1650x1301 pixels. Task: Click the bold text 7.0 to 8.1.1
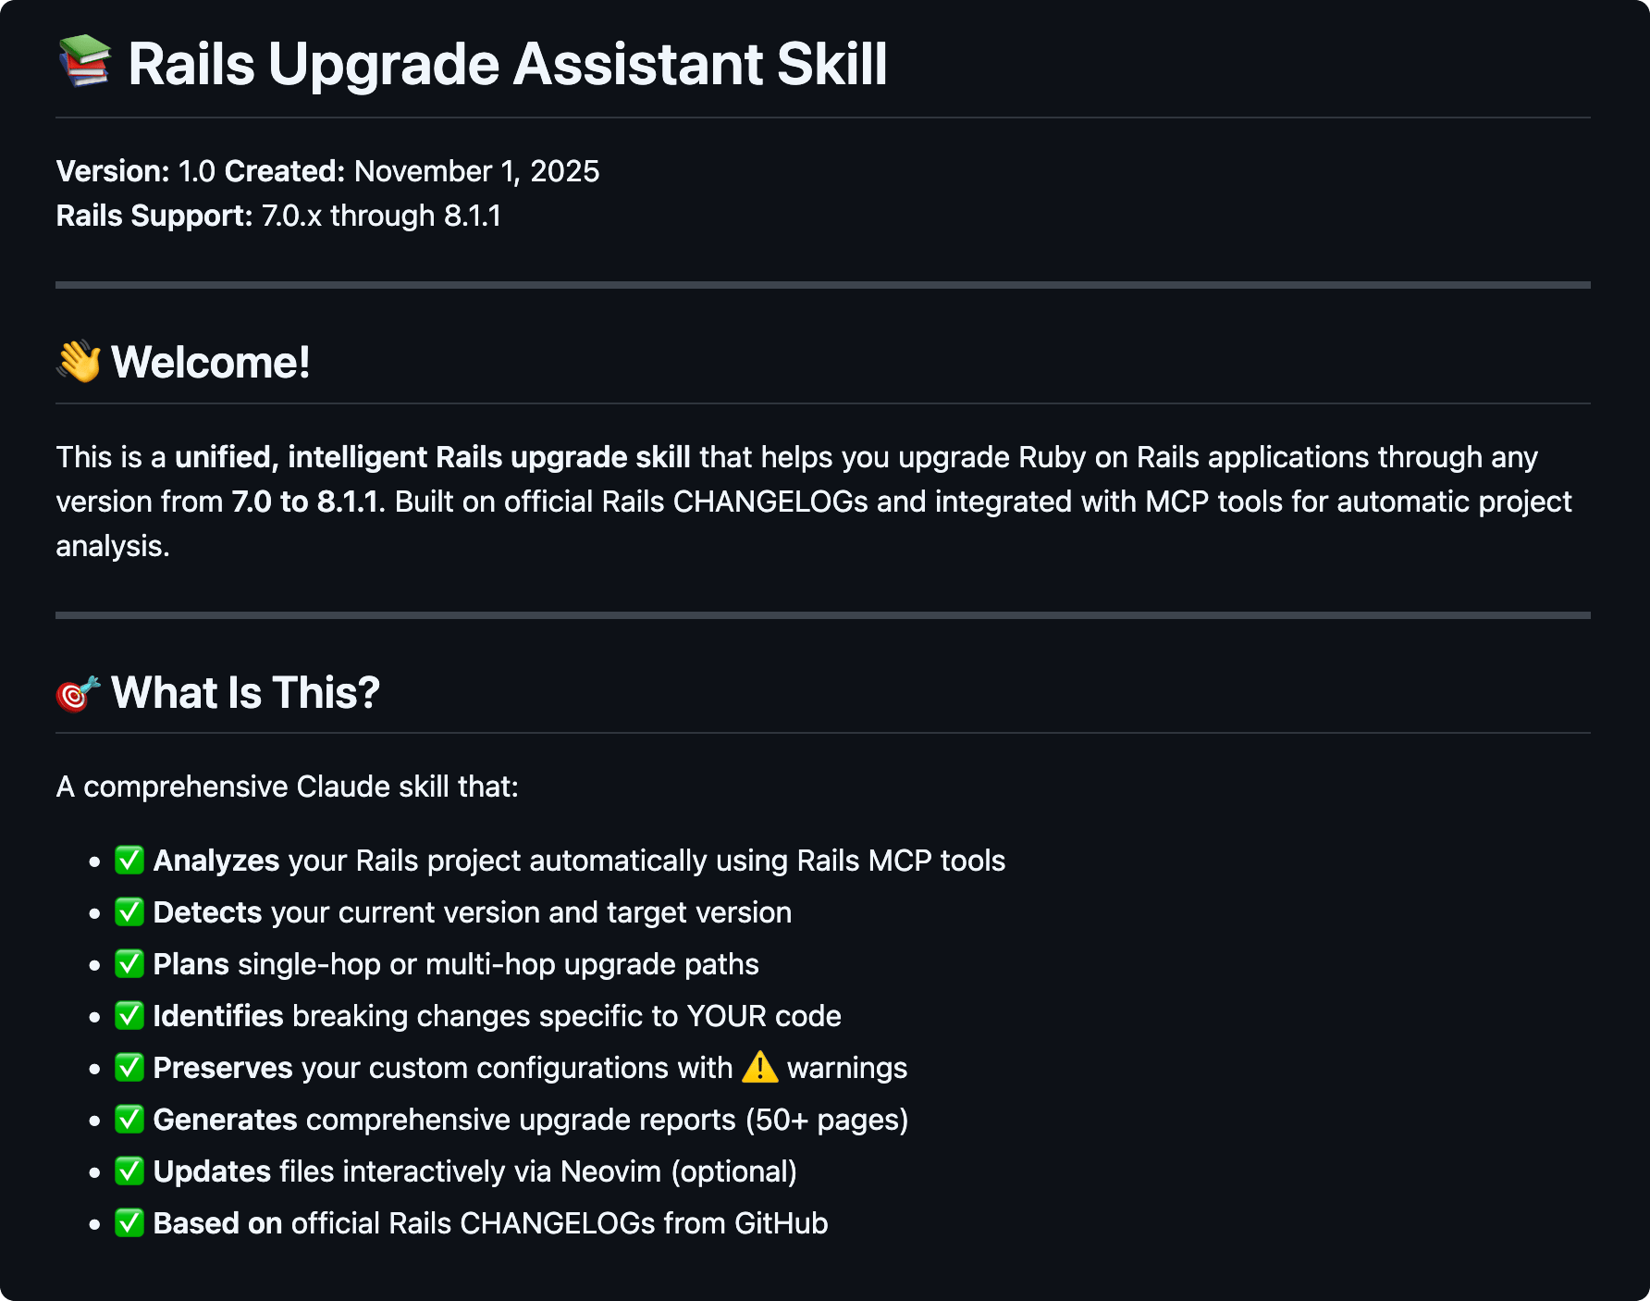306,502
